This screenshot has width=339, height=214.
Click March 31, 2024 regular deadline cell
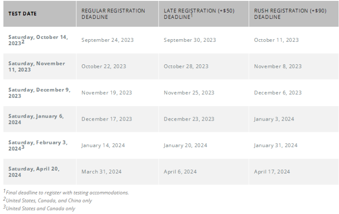(101, 172)
